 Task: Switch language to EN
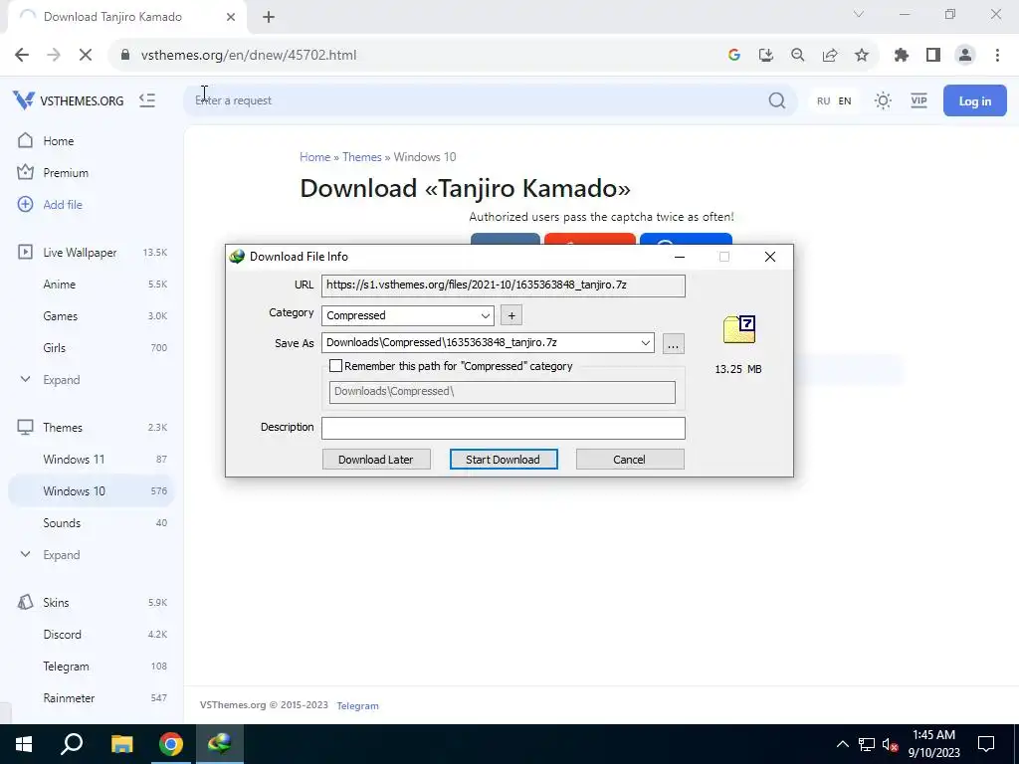pyautogui.click(x=845, y=100)
